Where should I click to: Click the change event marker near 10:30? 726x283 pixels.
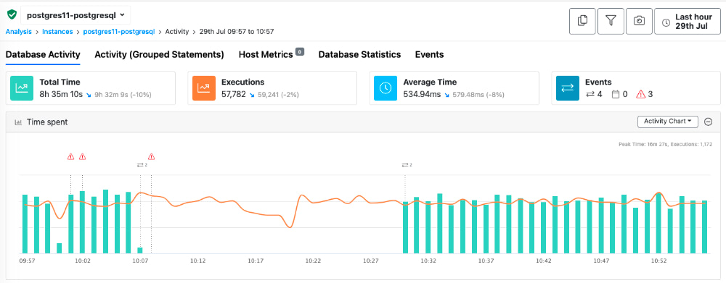click(407, 165)
